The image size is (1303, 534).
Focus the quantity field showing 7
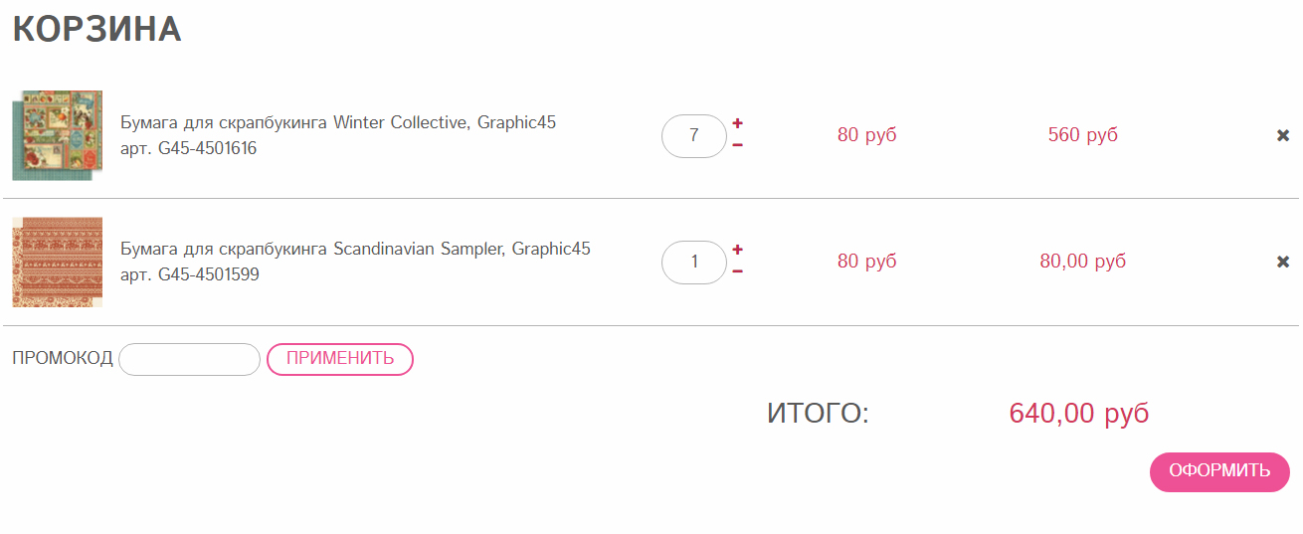(694, 135)
